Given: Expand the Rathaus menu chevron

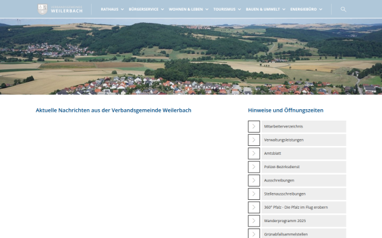Looking at the screenshot, I should tap(122, 10).
